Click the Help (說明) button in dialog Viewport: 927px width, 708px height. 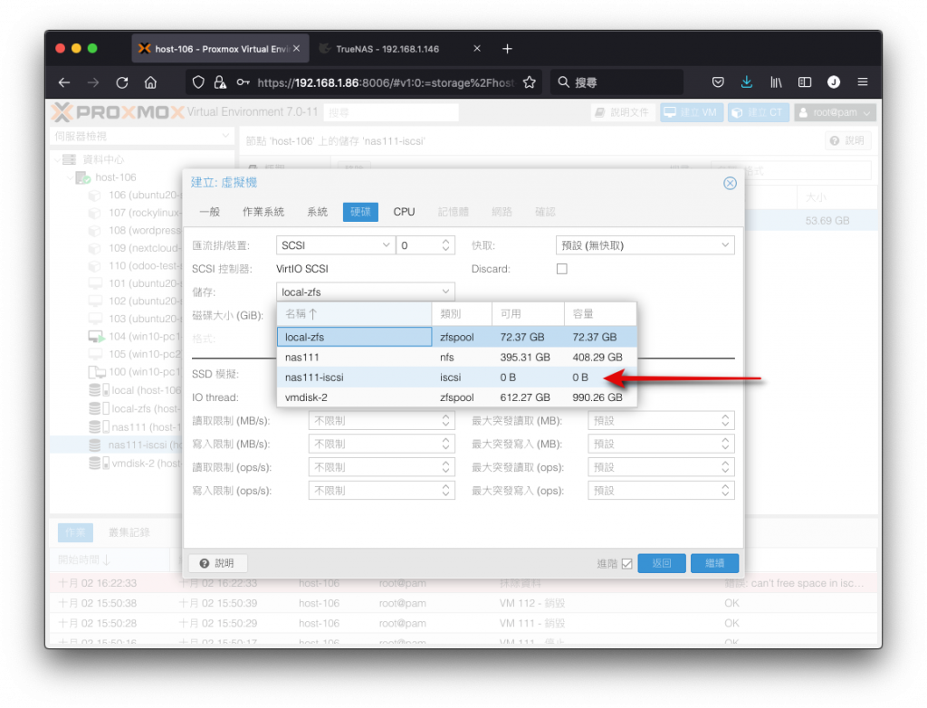pos(217,564)
